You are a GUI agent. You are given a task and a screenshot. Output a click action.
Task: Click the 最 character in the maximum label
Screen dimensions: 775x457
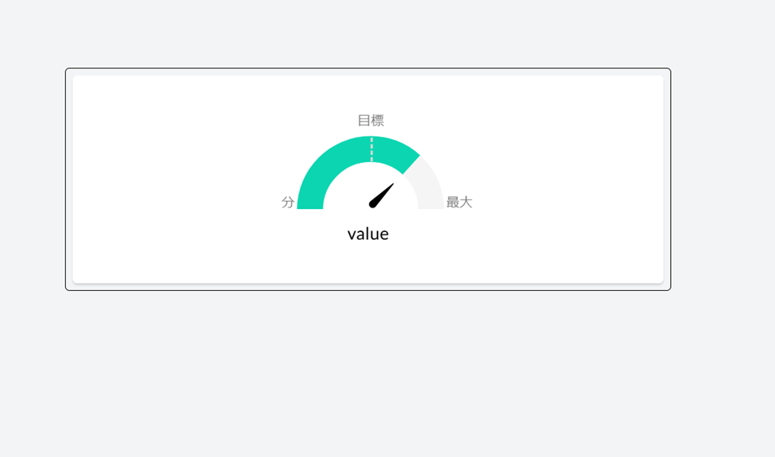453,202
